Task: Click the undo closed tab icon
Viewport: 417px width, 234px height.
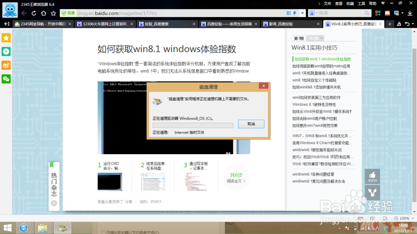Action: pos(407,24)
